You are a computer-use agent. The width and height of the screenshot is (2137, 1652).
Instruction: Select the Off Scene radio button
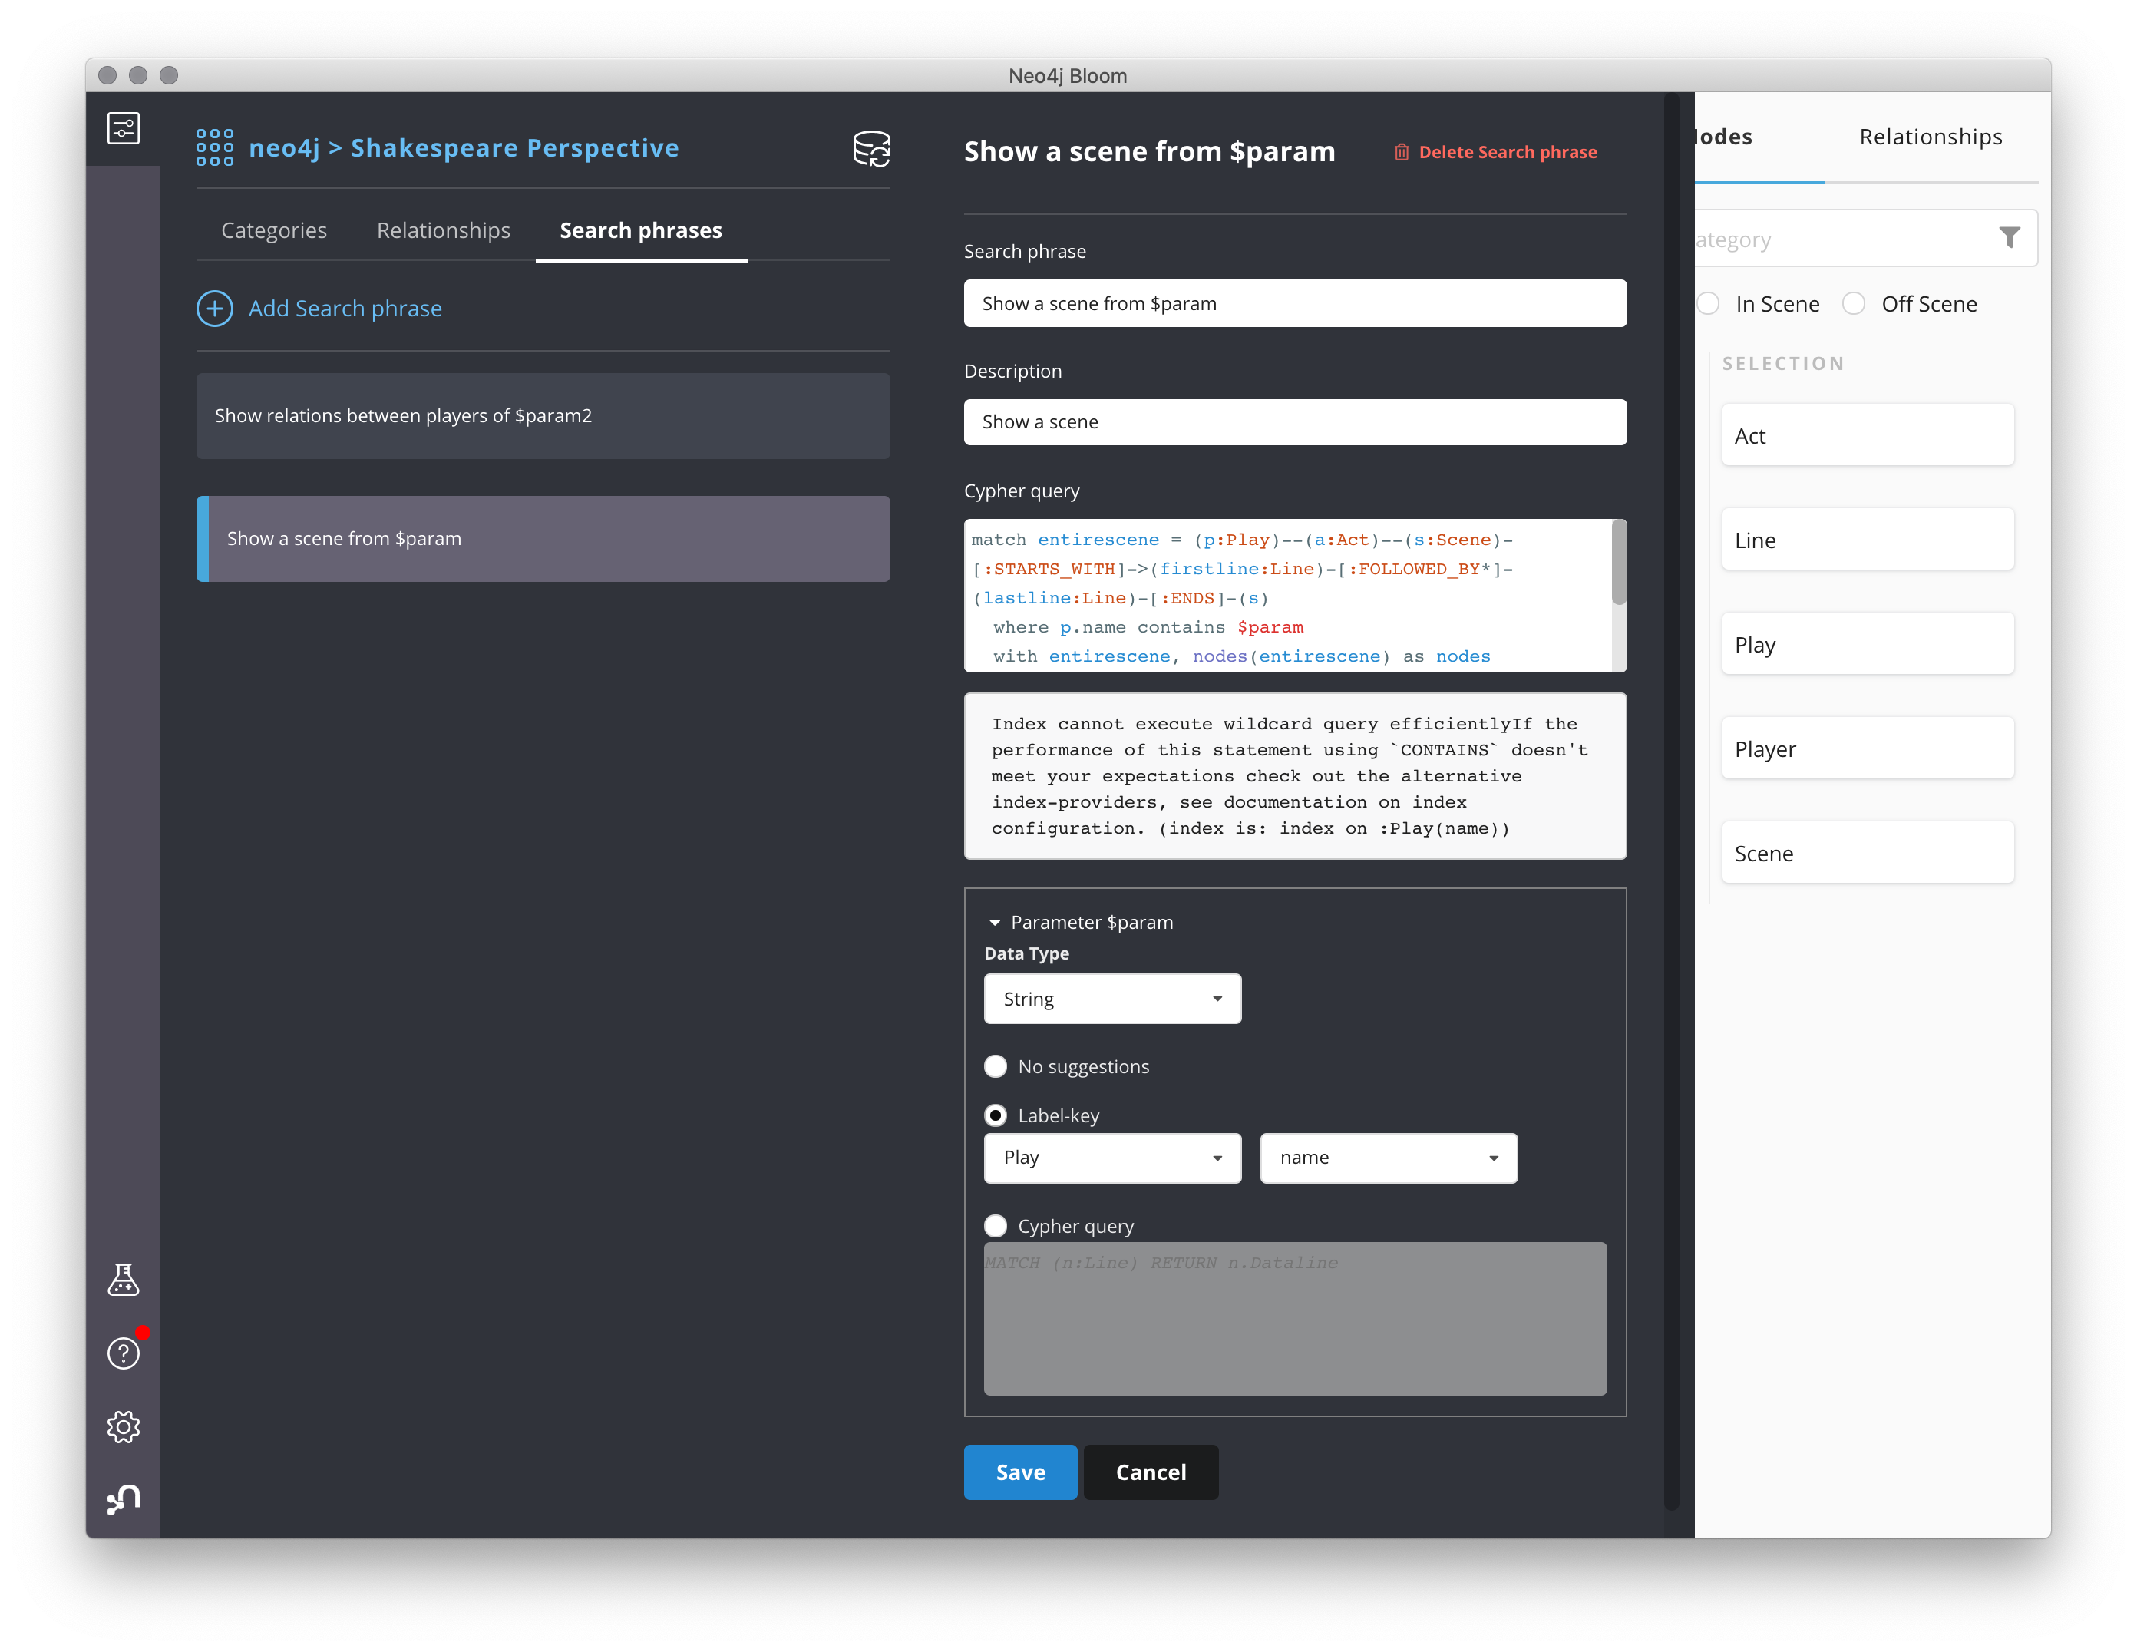[x=1853, y=303]
